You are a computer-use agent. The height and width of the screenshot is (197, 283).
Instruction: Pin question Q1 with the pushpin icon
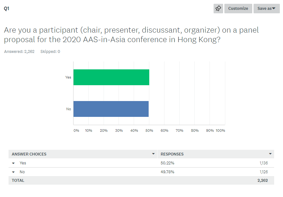click(218, 9)
